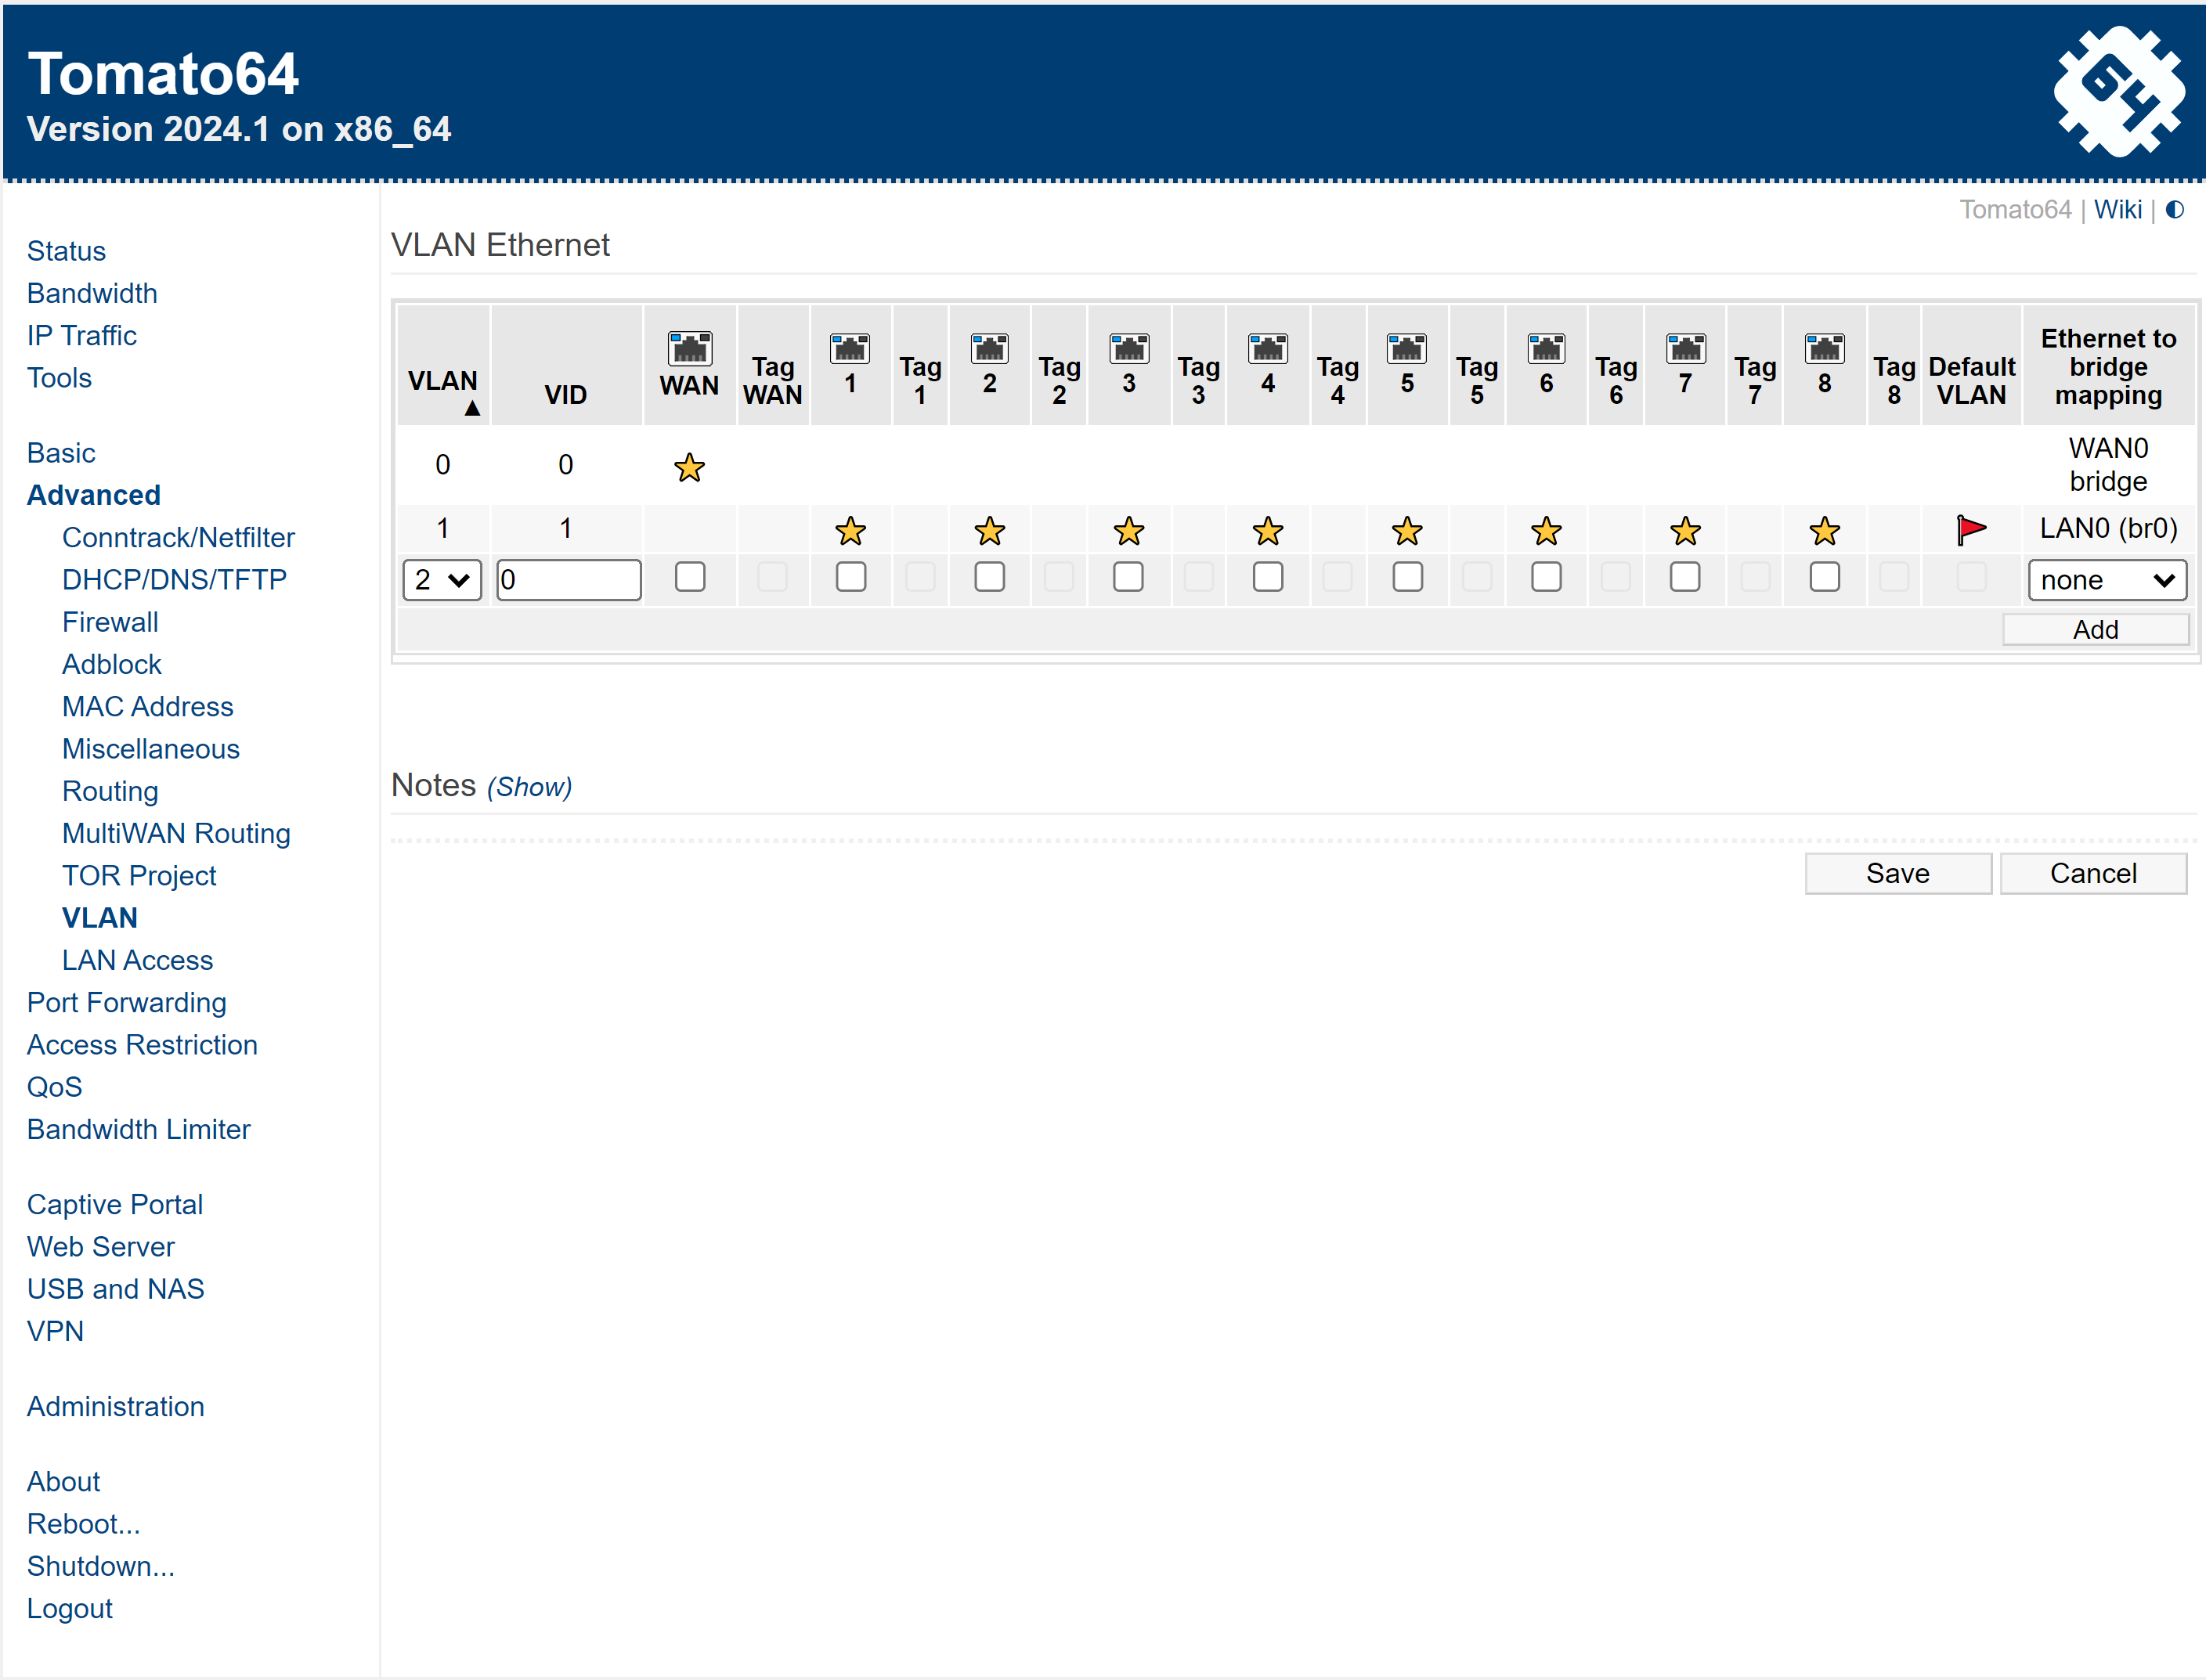
Task: Click the Save button
Action: (x=1897, y=873)
